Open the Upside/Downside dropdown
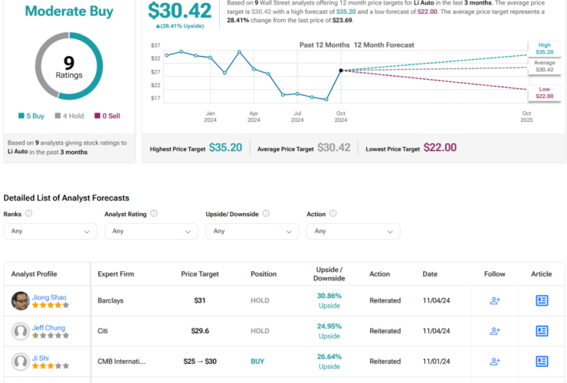This screenshot has height=383, width=567. [x=252, y=231]
